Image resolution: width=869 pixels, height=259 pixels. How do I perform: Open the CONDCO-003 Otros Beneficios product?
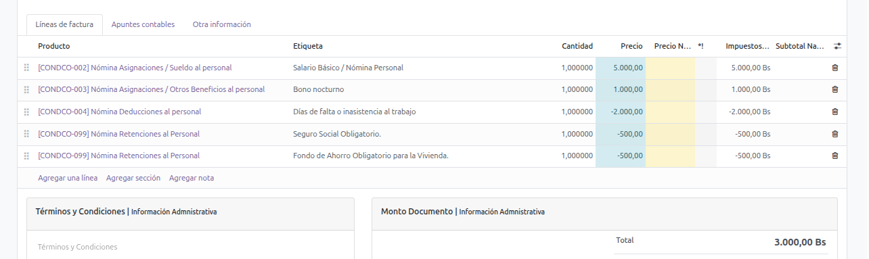pos(152,89)
